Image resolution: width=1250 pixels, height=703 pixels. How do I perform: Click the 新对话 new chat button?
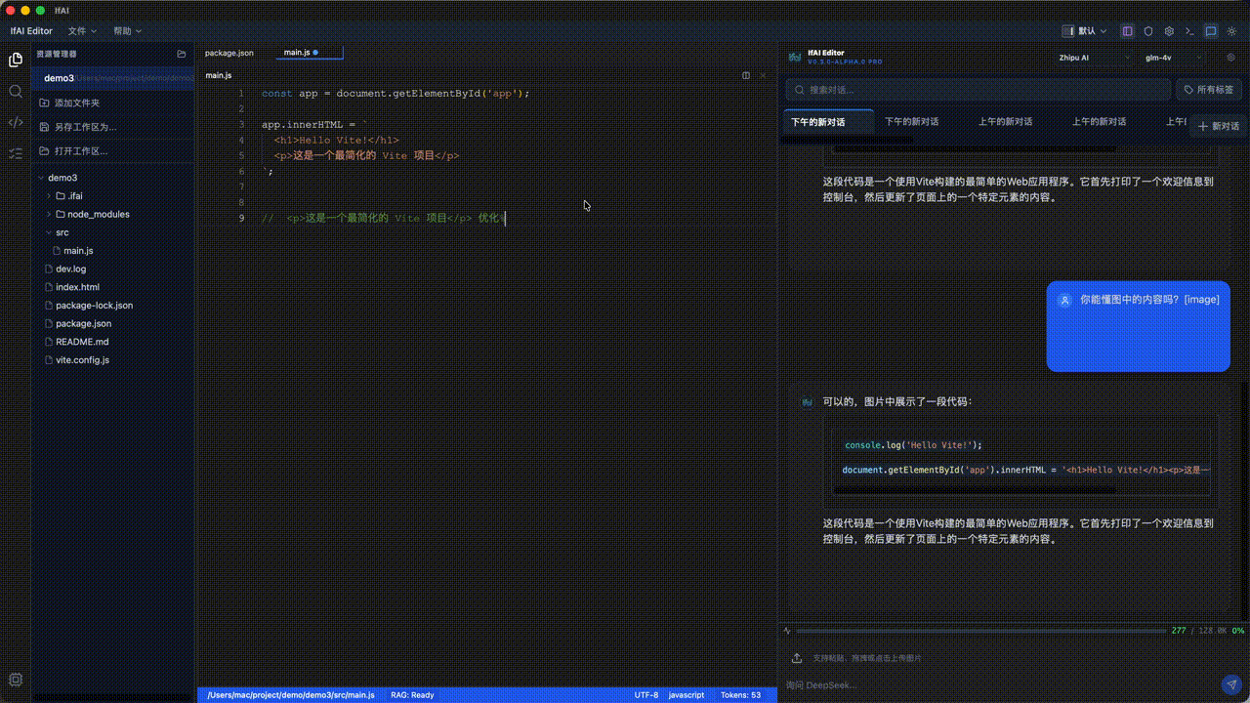1218,126
